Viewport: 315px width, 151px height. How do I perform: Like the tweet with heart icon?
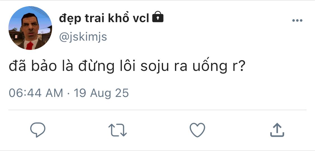(x=197, y=130)
